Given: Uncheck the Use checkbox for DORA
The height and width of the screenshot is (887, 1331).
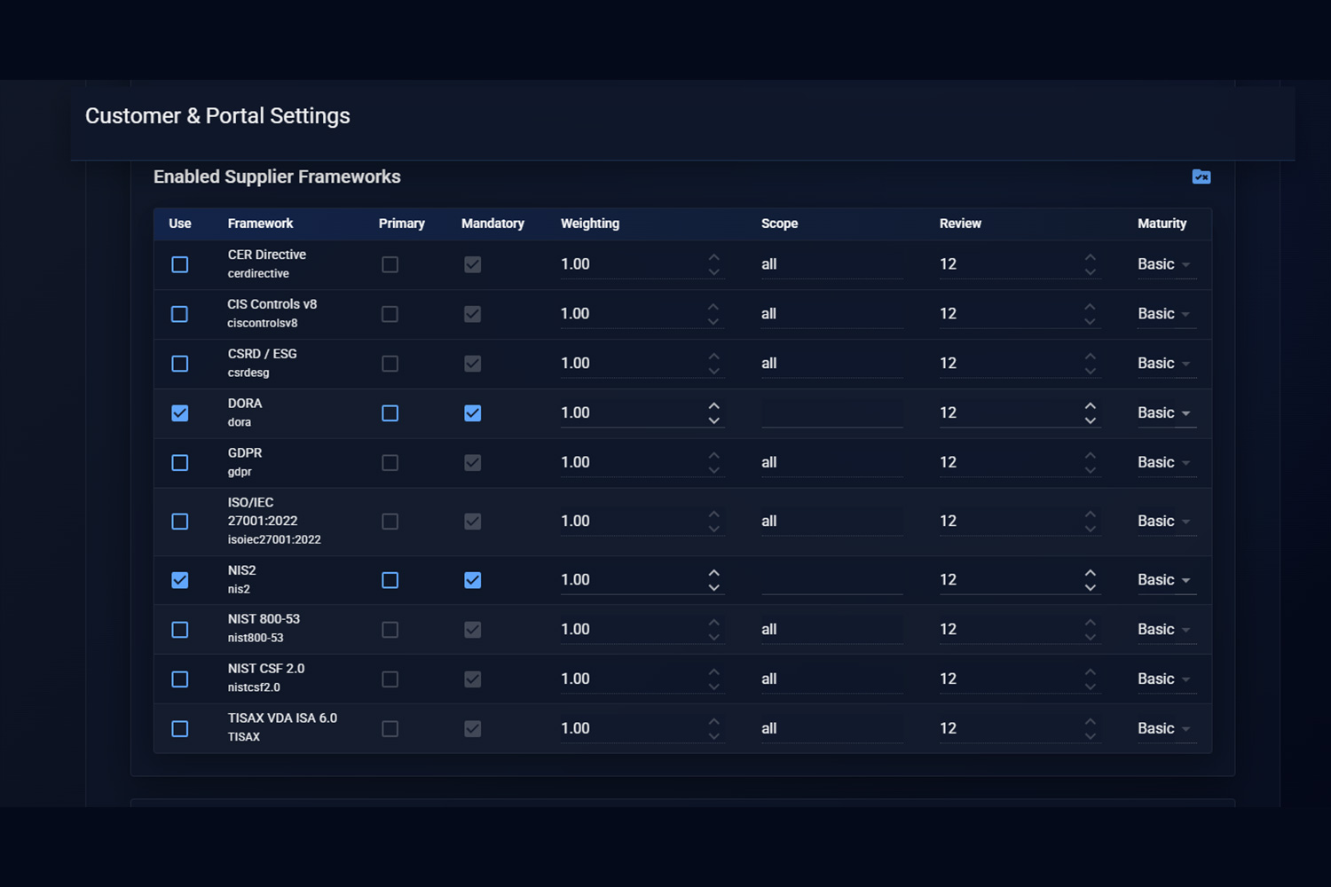Looking at the screenshot, I should (180, 413).
